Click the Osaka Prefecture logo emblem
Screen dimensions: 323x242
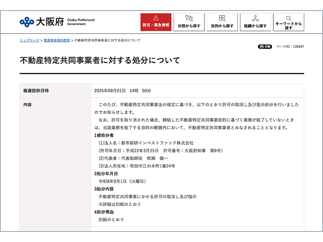pyautogui.click(x=27, y=22)
